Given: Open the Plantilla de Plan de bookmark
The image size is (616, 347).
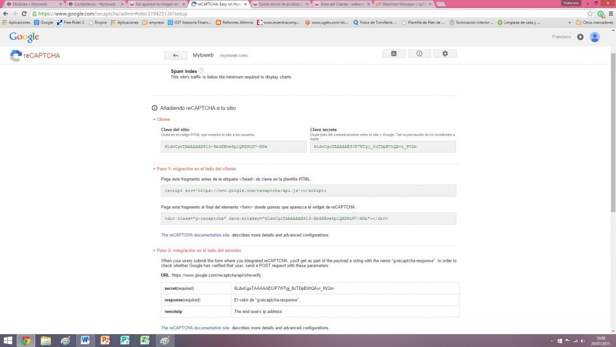Looking at the screenshot, I should click(x=423, y=22).
